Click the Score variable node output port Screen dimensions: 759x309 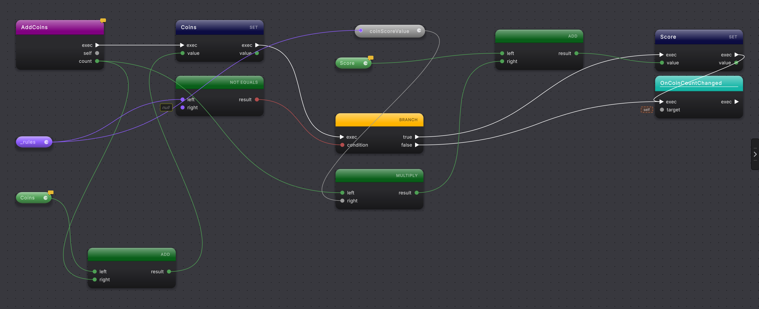click(x=365, y=63)
